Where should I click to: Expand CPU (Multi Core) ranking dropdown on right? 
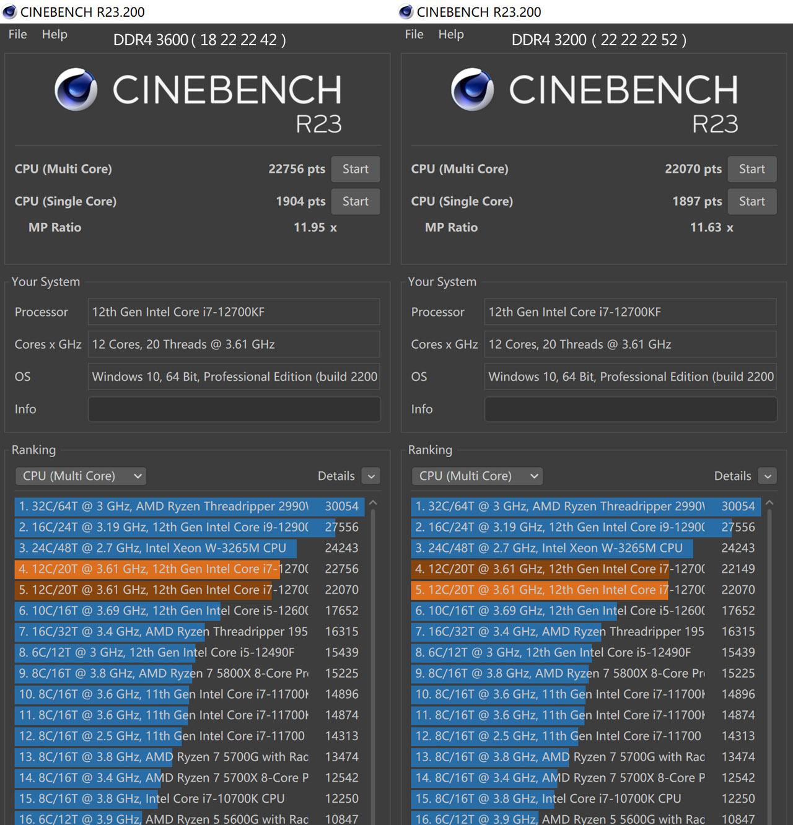click(x=477, y=476)
